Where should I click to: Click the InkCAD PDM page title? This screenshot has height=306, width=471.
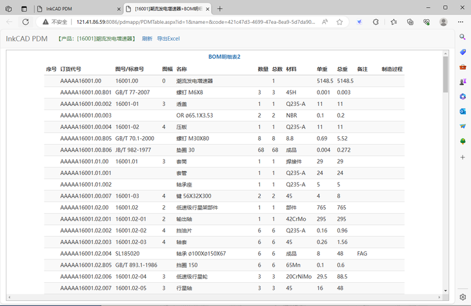(26, 39)
